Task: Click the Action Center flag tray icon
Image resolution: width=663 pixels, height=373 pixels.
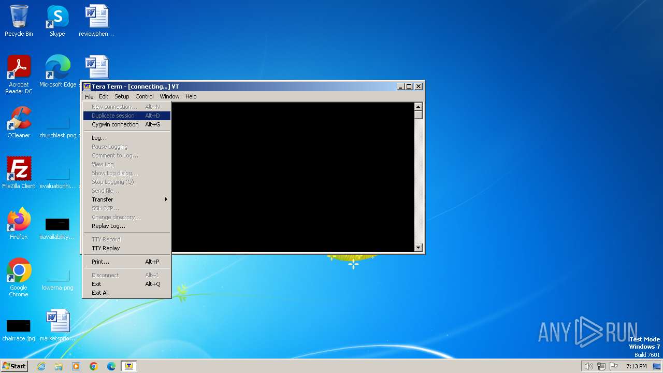Action: [x=614, y=366]
